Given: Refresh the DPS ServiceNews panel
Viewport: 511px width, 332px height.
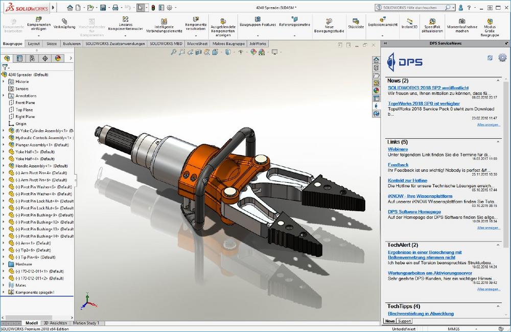Looking at the screenshot, I should point(490,58).
